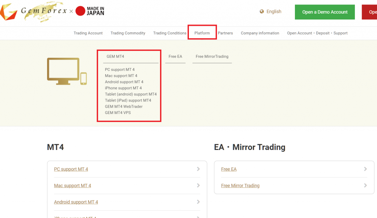
Task: Click Open a Demo Account button
Action: 325,12
